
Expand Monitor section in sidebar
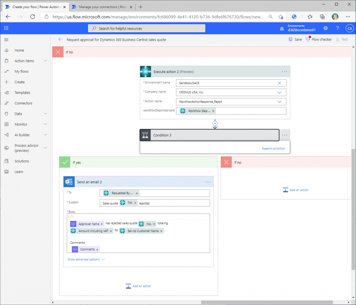click(x=46, y=124)
